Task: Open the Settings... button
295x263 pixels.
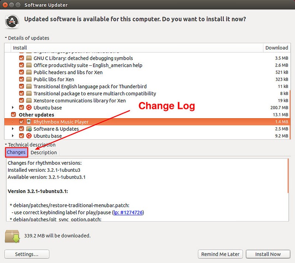Action: tap(27, 254)
